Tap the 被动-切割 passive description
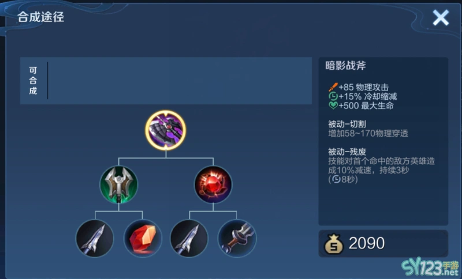This screenshot has height=279, width=462. point(368,129)
